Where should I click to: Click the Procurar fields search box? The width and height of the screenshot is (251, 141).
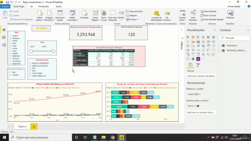click(235, 38)
